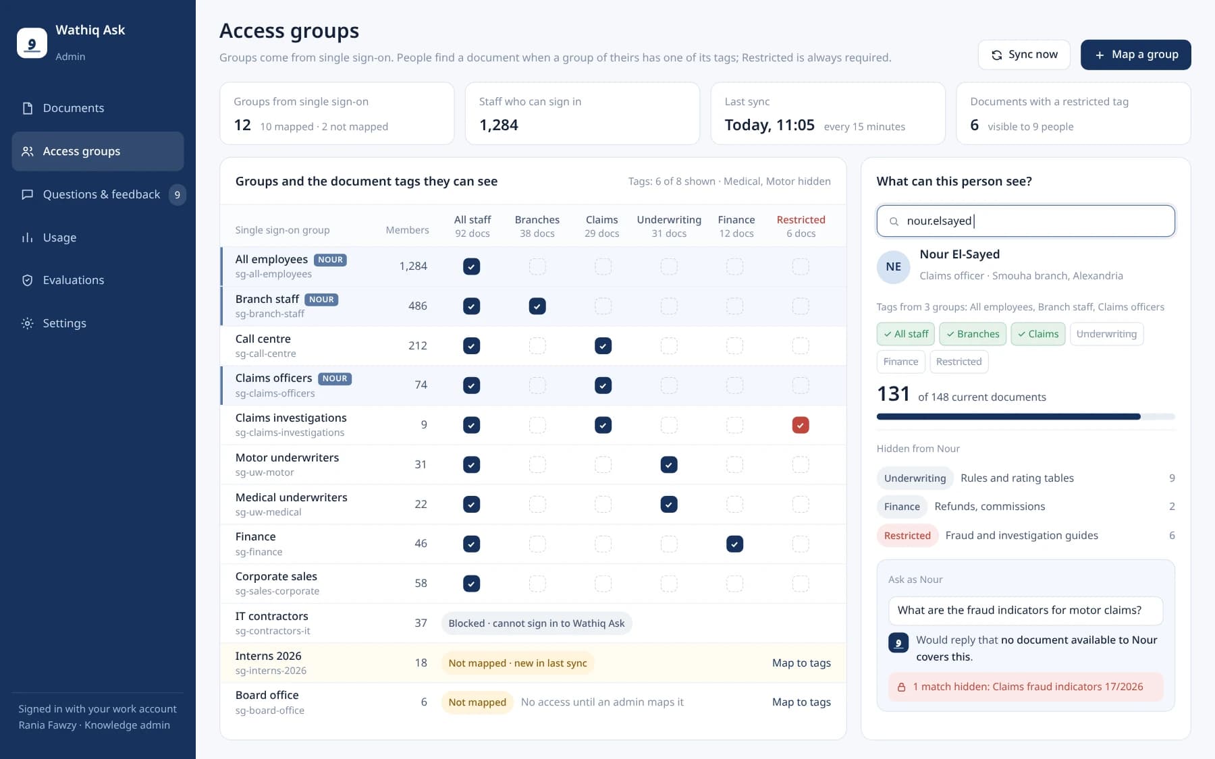Open the Usage section
This screenshot has height=759, width=1215.
(98, 237)
